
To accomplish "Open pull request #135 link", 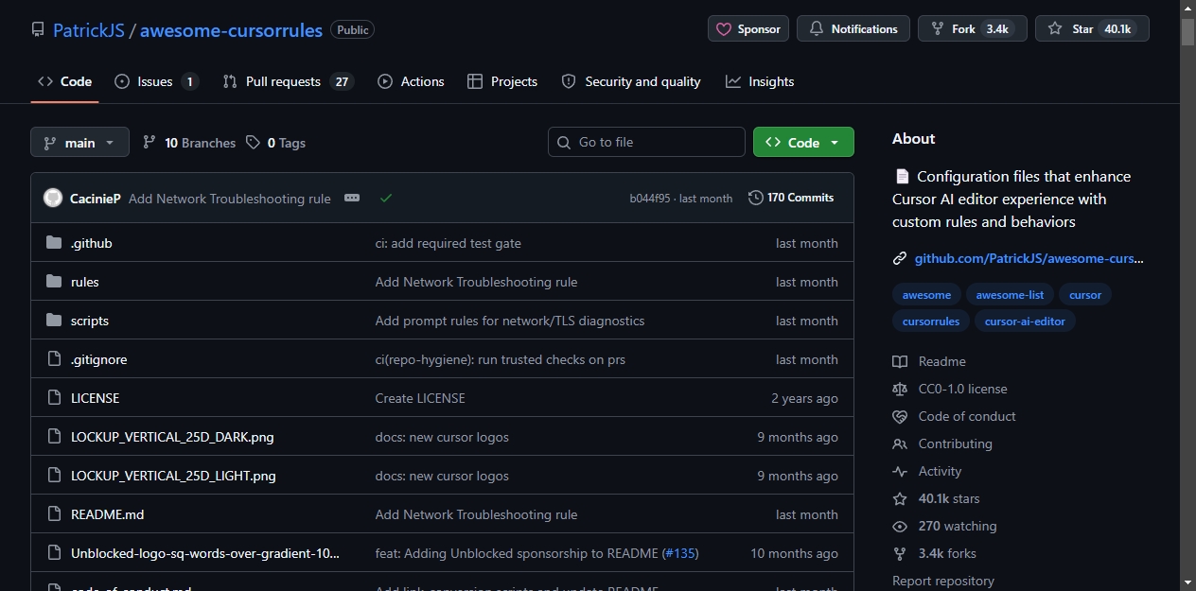I will pyautogui.click(x=680, y=553).
